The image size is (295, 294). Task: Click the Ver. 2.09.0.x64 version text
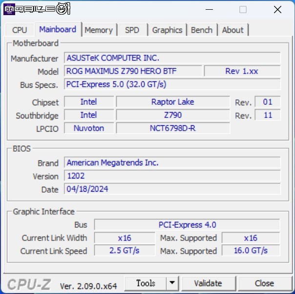pos(88,286)
